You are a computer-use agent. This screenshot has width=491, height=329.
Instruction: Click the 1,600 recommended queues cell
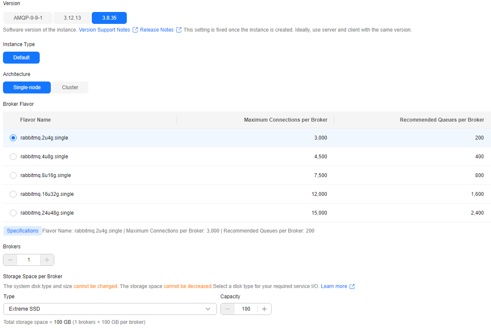477,194
